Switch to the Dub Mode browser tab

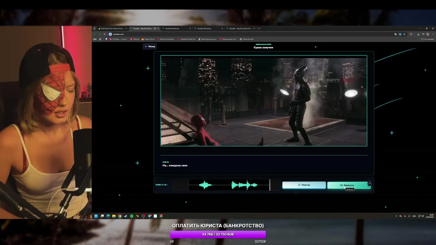tap(112, 29)
